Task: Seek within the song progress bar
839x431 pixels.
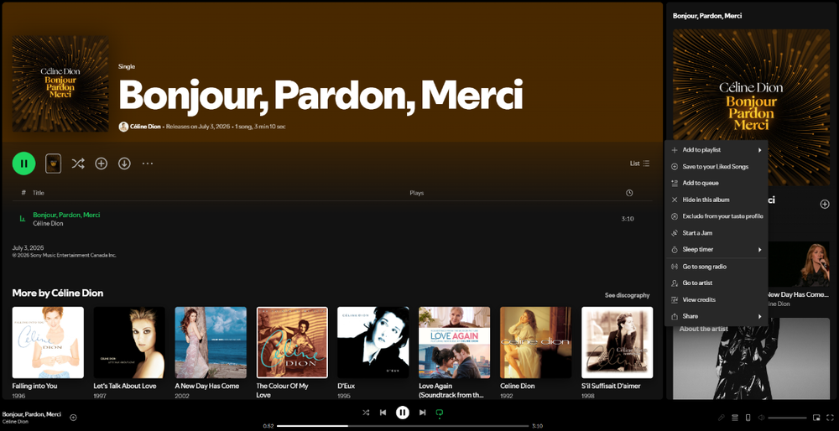Action: click(403, 426)
